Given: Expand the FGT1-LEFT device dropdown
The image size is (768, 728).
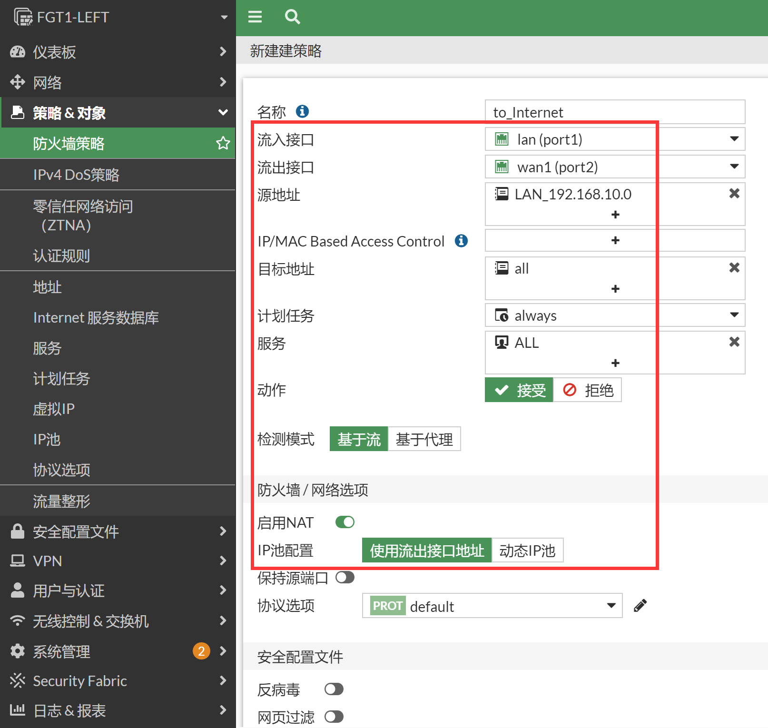Looking at the screenshot, I should 224,18.
